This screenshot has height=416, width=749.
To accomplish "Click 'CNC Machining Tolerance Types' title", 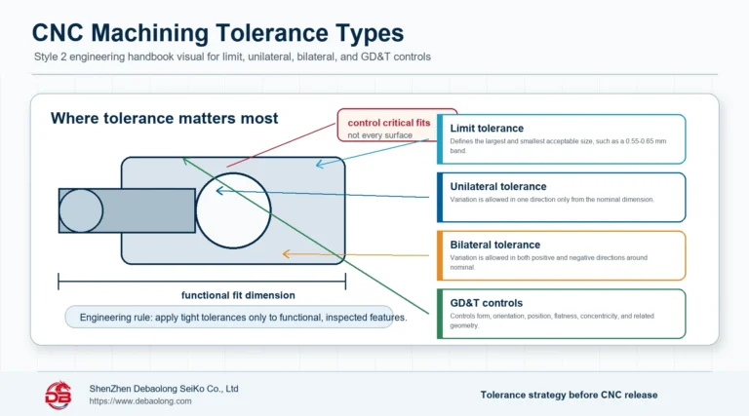I will 217,33.
